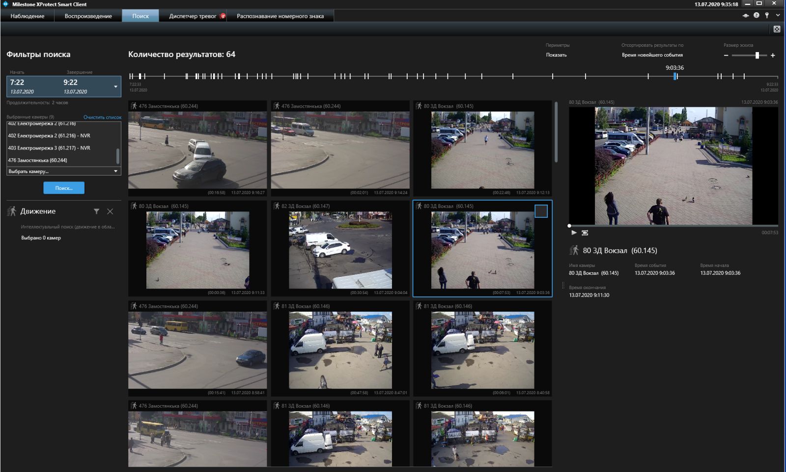
Task: Decrease thumbnail size with minus icon
Action: (726, 56)
